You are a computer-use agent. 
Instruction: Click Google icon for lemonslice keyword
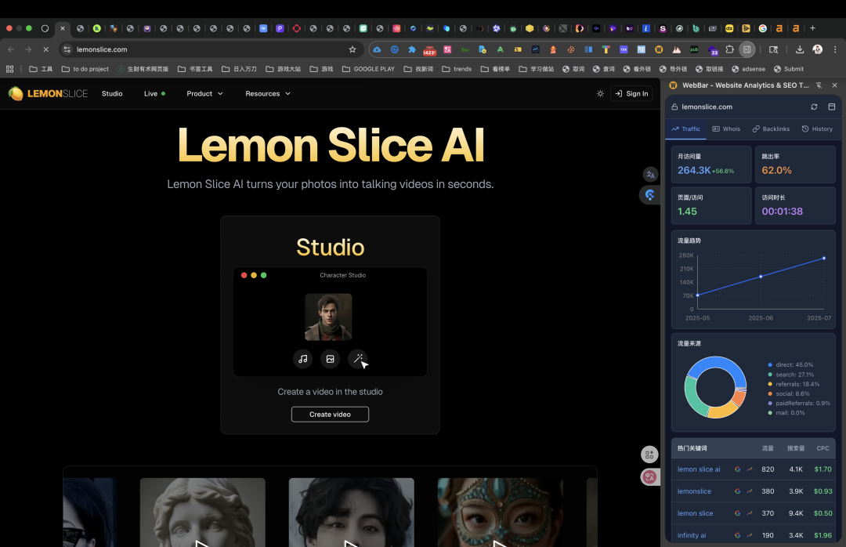[737, 491]
